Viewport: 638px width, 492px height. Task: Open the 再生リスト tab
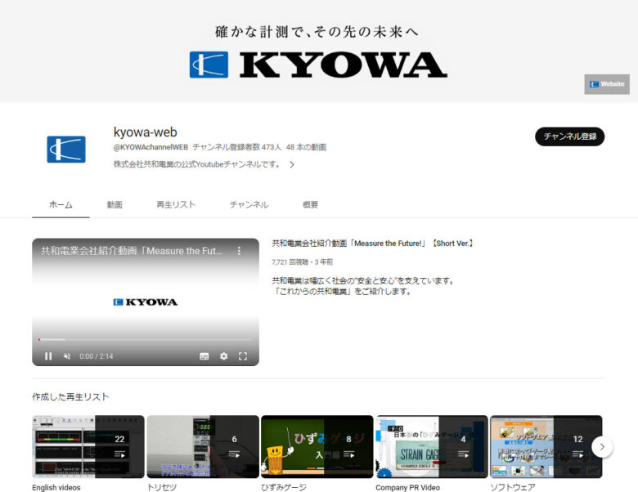(x=176, y=204)
